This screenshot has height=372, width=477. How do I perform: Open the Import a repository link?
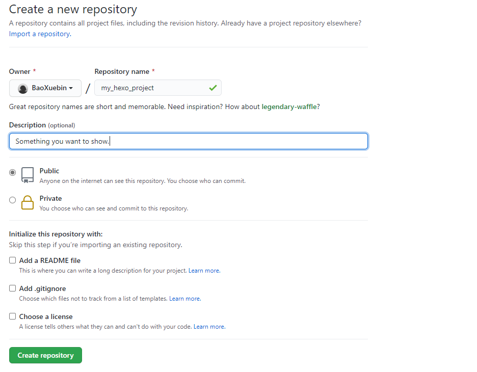click(39, 34)
